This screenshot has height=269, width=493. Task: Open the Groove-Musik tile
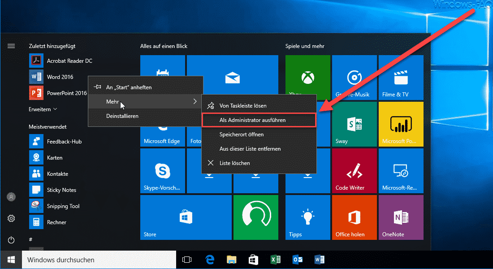tap(355, 78)
